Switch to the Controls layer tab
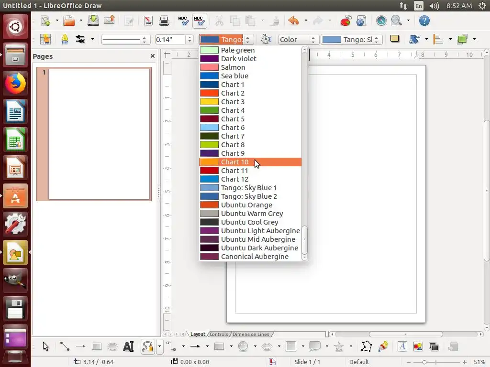The image size is (490, 367). point(219,334)
